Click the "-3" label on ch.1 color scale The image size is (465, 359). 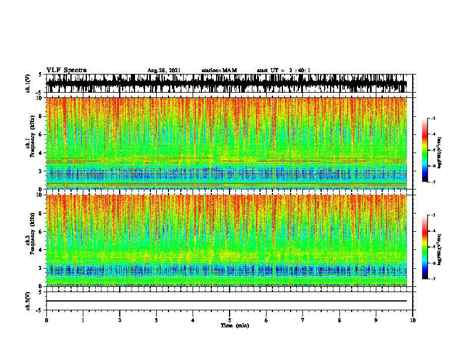(x=433, y=118)
